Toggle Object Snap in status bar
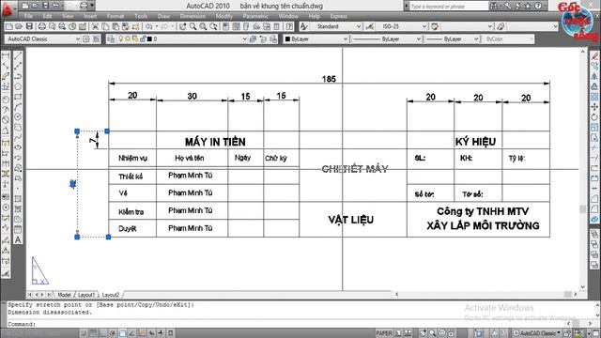This screenshot has width=601, height=338. (x=122, y=333)
